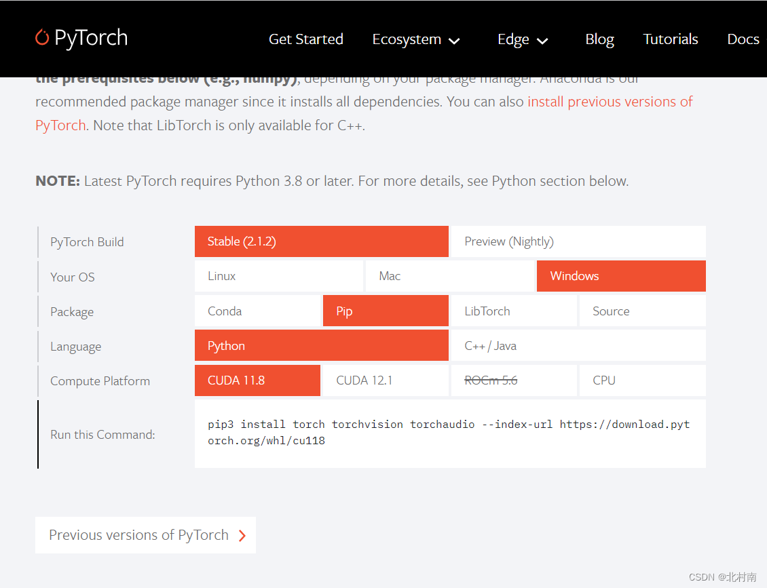
Task: Choose Linux as your OS
Action: tap(279, 276)
